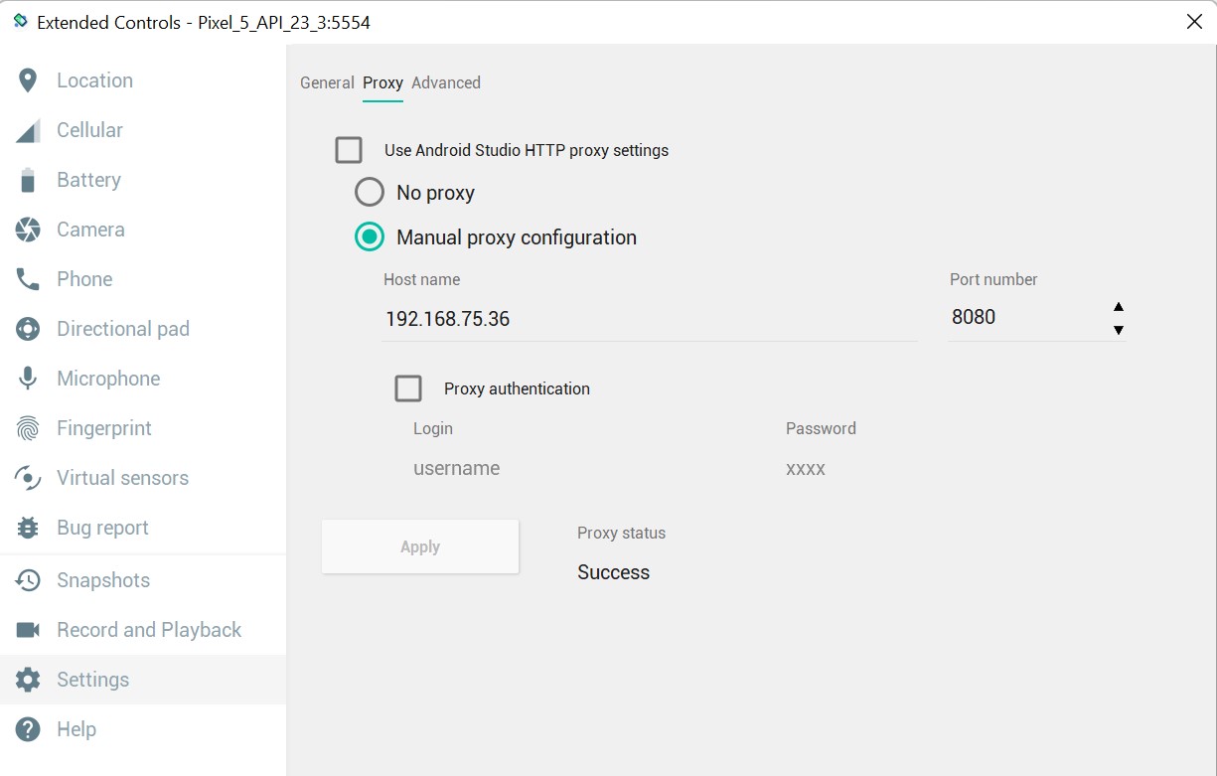Viewport: 1217px width, 776px height.
Task: Click the Virtual sensors icon
Action: click(28, 478)
